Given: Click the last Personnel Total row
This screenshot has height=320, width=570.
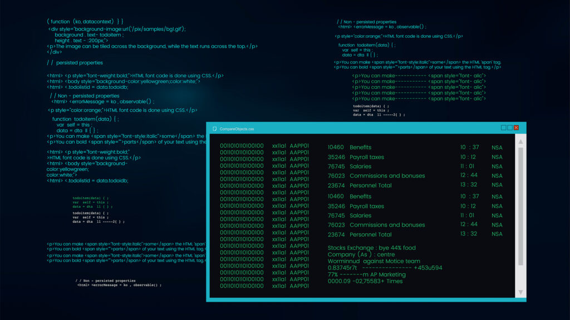Looking at the screenshot, I should (x=370, y=234).
